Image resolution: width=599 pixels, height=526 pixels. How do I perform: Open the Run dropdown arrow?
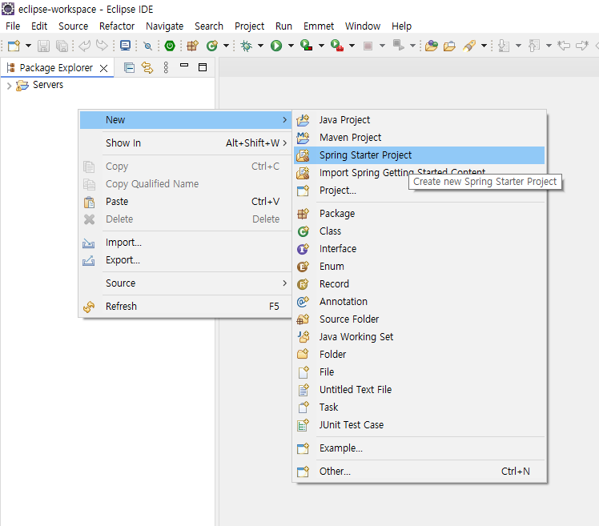pos(291,46)
